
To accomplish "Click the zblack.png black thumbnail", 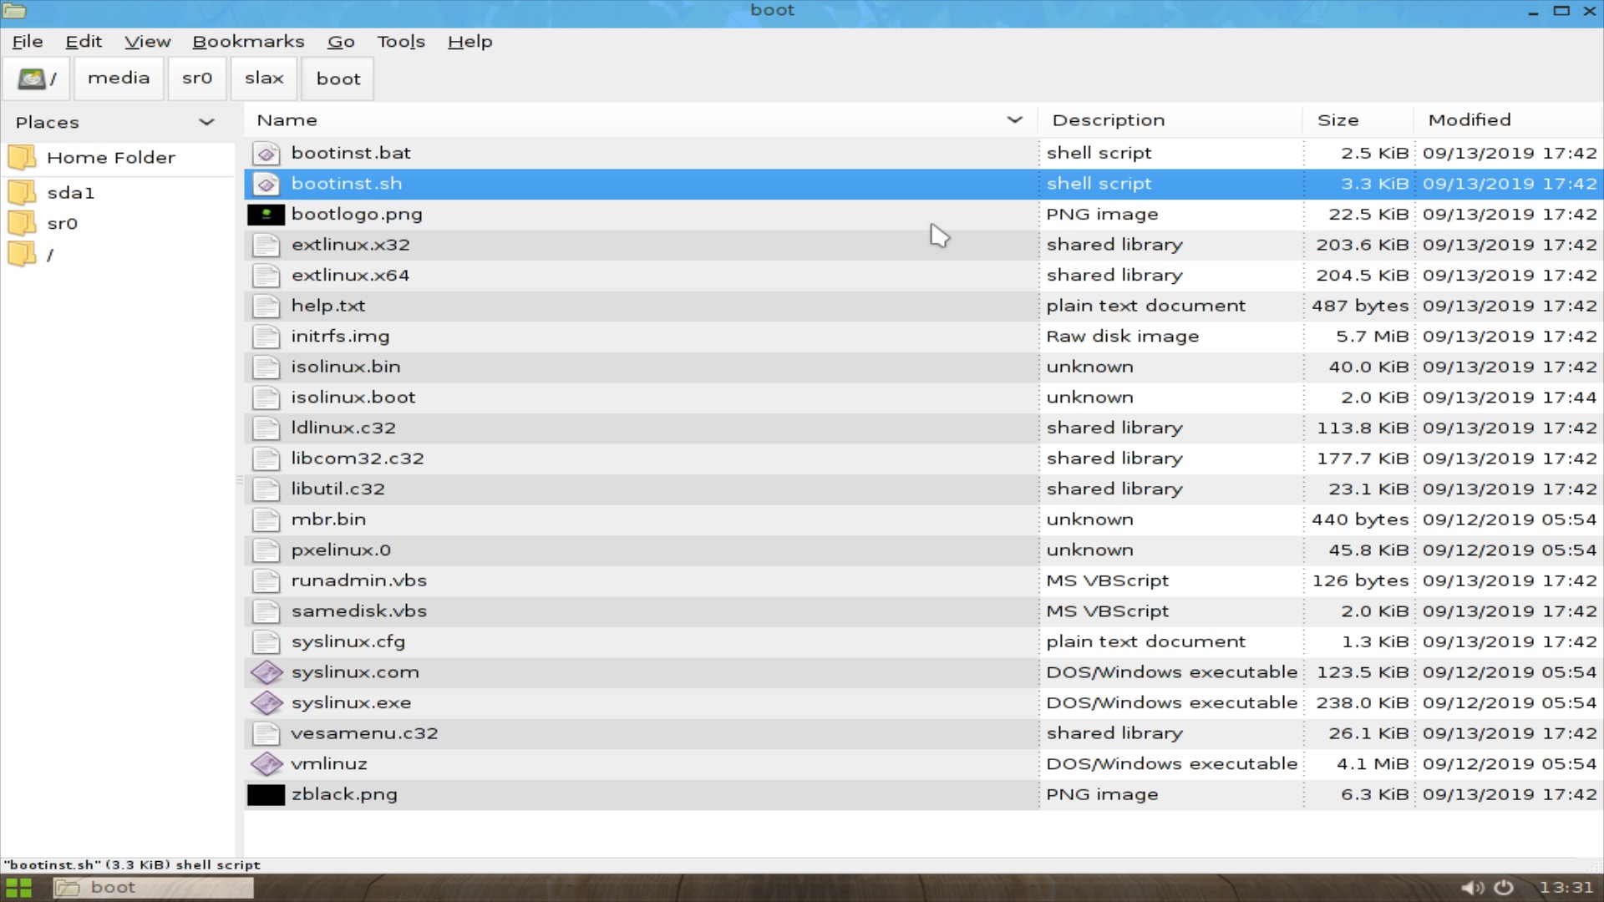I will [266, 795].
